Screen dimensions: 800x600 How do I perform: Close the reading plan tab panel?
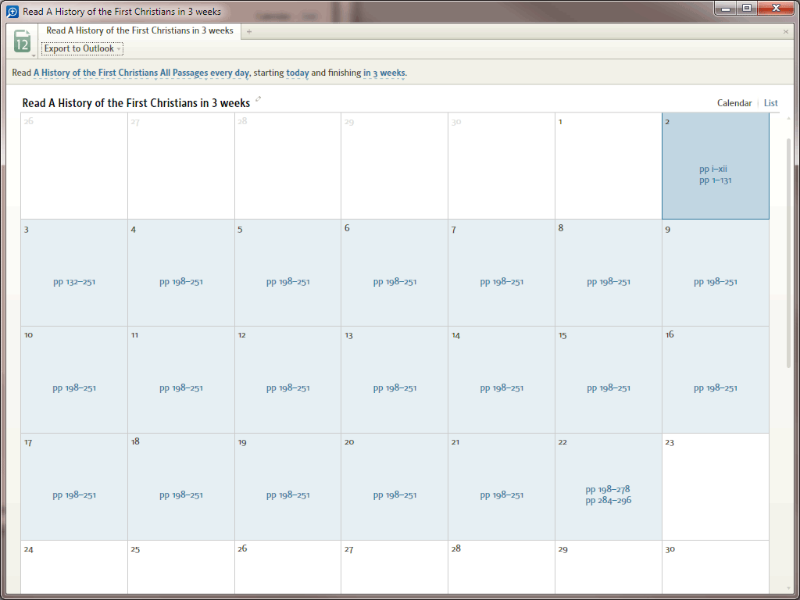[786, 31]
